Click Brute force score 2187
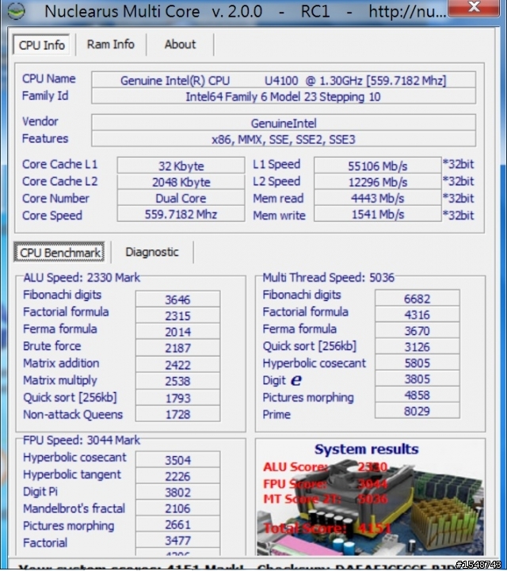 (x=177, y=348)
